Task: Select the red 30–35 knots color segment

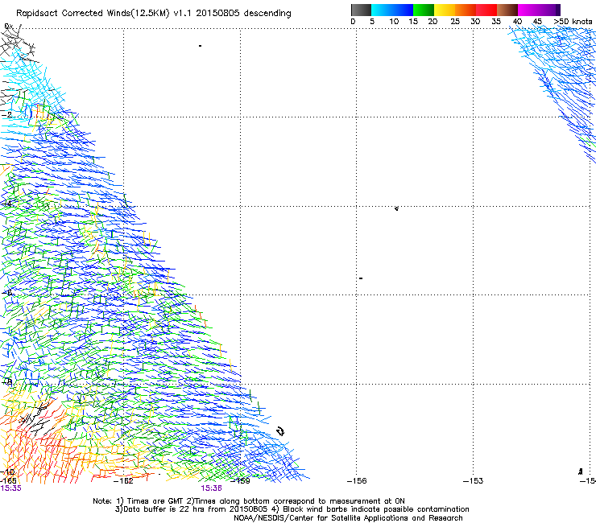Action: point(486,10)
